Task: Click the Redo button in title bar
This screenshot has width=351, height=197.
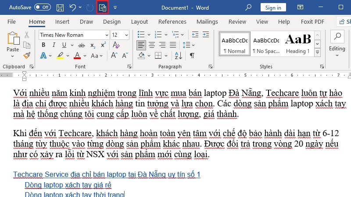Action: tap(90, 8)
